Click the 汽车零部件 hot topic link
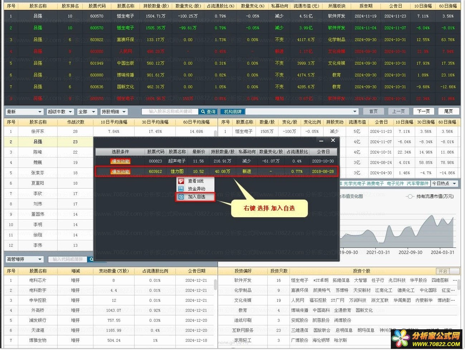This screenshot has height=350, width=466. 418,184
